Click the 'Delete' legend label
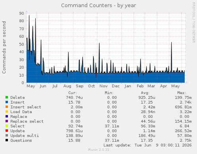Image resolution: width=197 pixels, height=154 pixels. point(17,98)
